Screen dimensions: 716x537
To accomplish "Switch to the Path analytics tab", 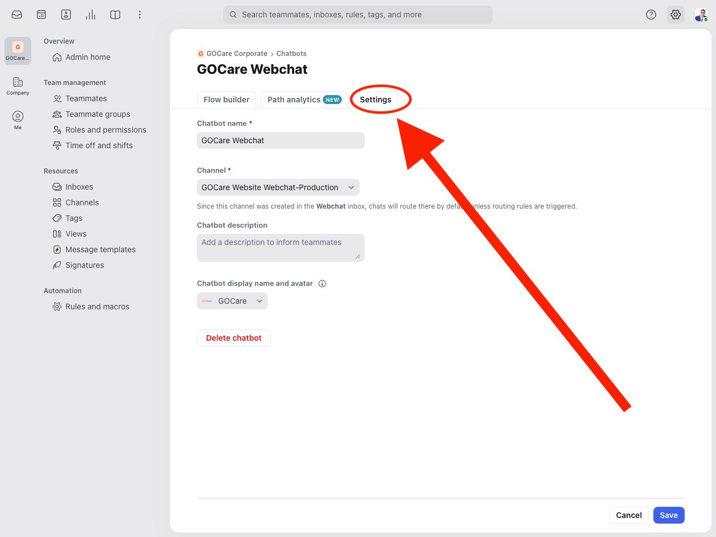I will tap(304, 100).
